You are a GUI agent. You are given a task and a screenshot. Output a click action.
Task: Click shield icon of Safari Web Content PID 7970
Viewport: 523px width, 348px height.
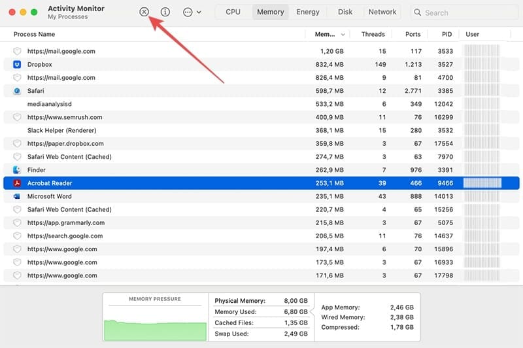pos(17,157)
